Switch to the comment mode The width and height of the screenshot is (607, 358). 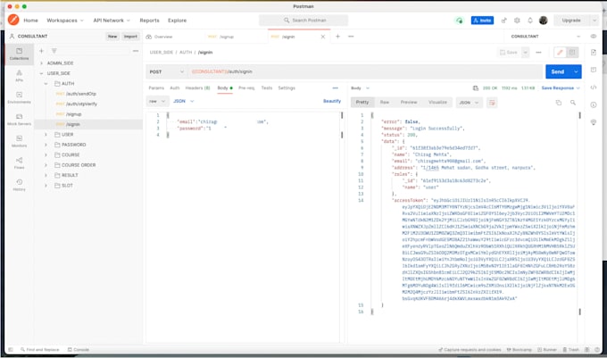[x=572, y=53]
